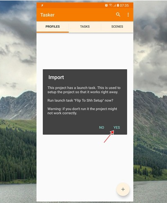
Task: Switch to the TASKS tab
Action: pos(85,27)
